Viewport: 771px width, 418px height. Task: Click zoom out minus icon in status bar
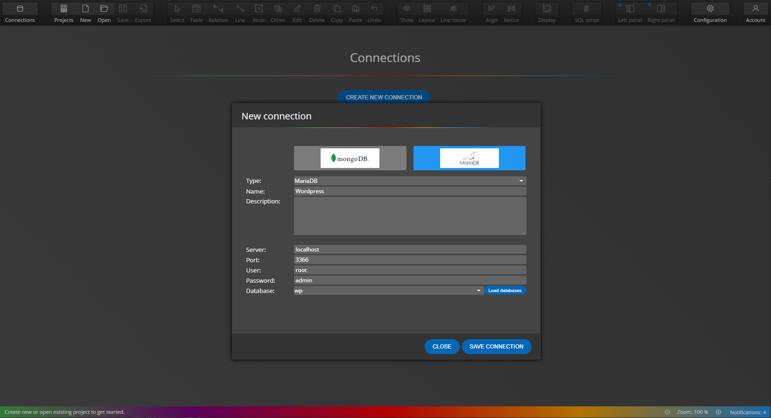(667, 412)
